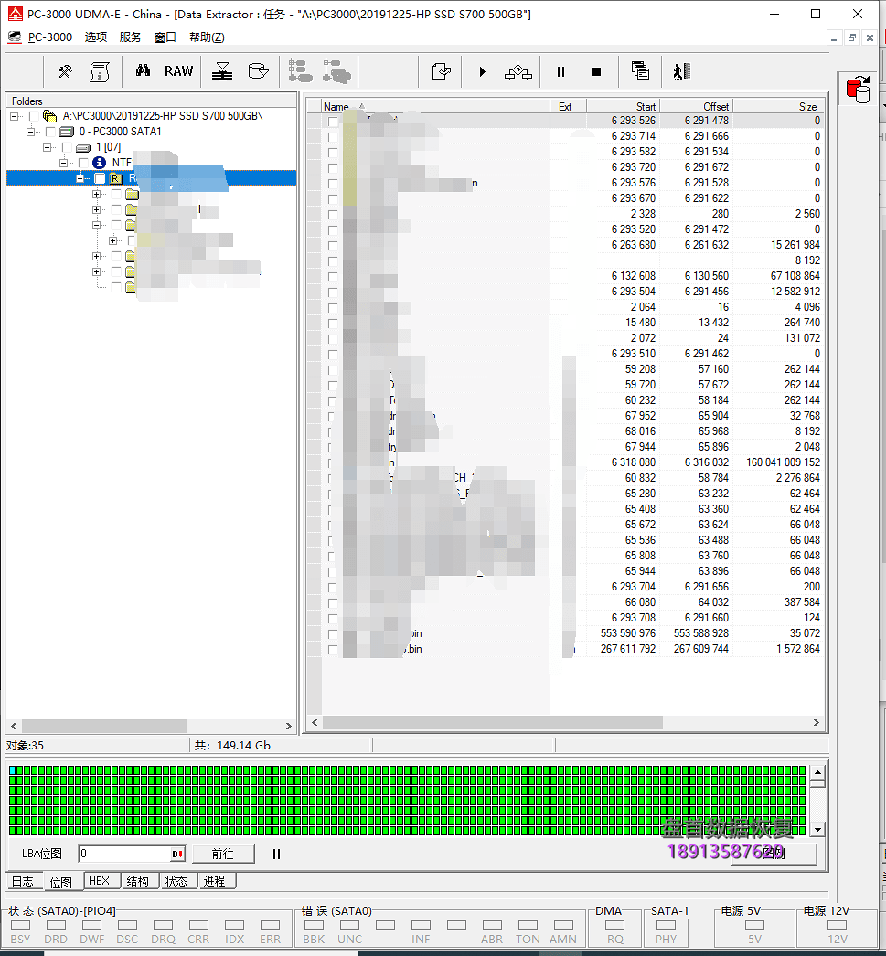Image resolution: width=886 pixels, height=956 pixels.
Task: Open the flowchart question-mark toolbar icon
Action: tap(518, 71)
